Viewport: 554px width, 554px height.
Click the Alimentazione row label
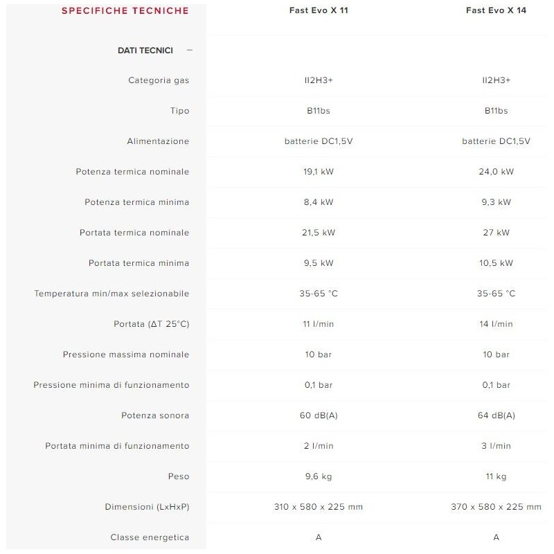point(158,141)
